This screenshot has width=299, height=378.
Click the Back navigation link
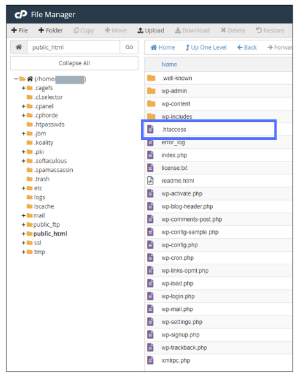[x=247, y=47]
